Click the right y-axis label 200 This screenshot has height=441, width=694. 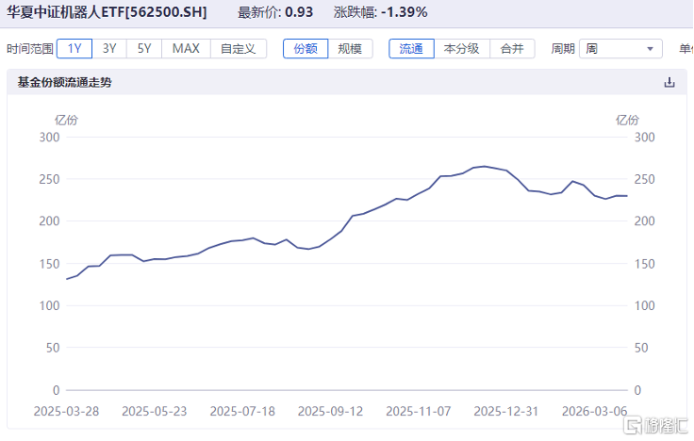click(x=644, y=221)
